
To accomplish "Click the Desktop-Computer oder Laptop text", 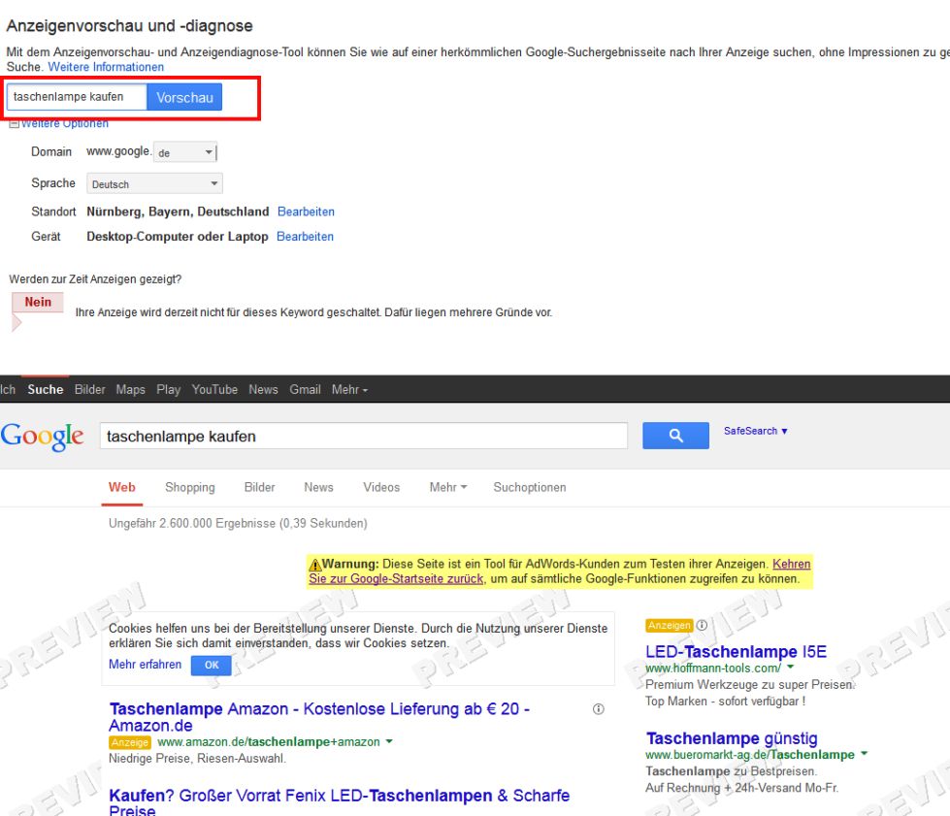I will 178,236.
